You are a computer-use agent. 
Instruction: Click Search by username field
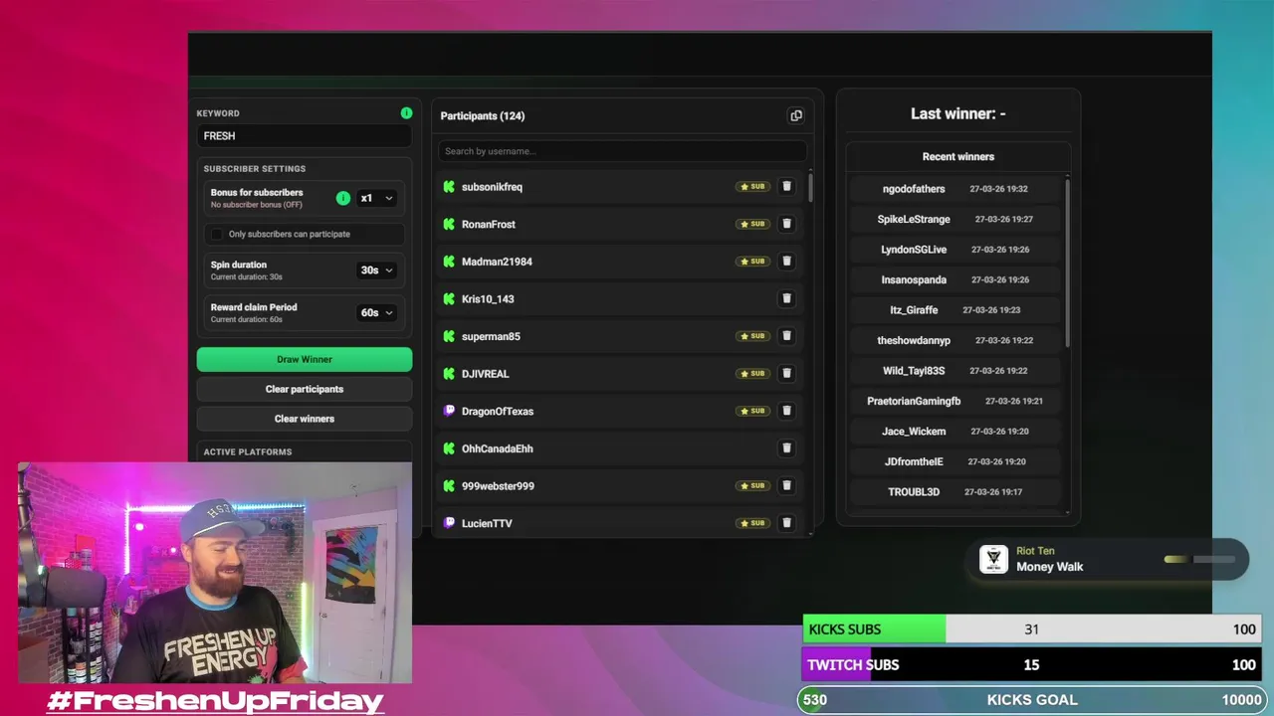622,151
